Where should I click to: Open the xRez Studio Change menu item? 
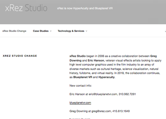[x=14, y=31]
